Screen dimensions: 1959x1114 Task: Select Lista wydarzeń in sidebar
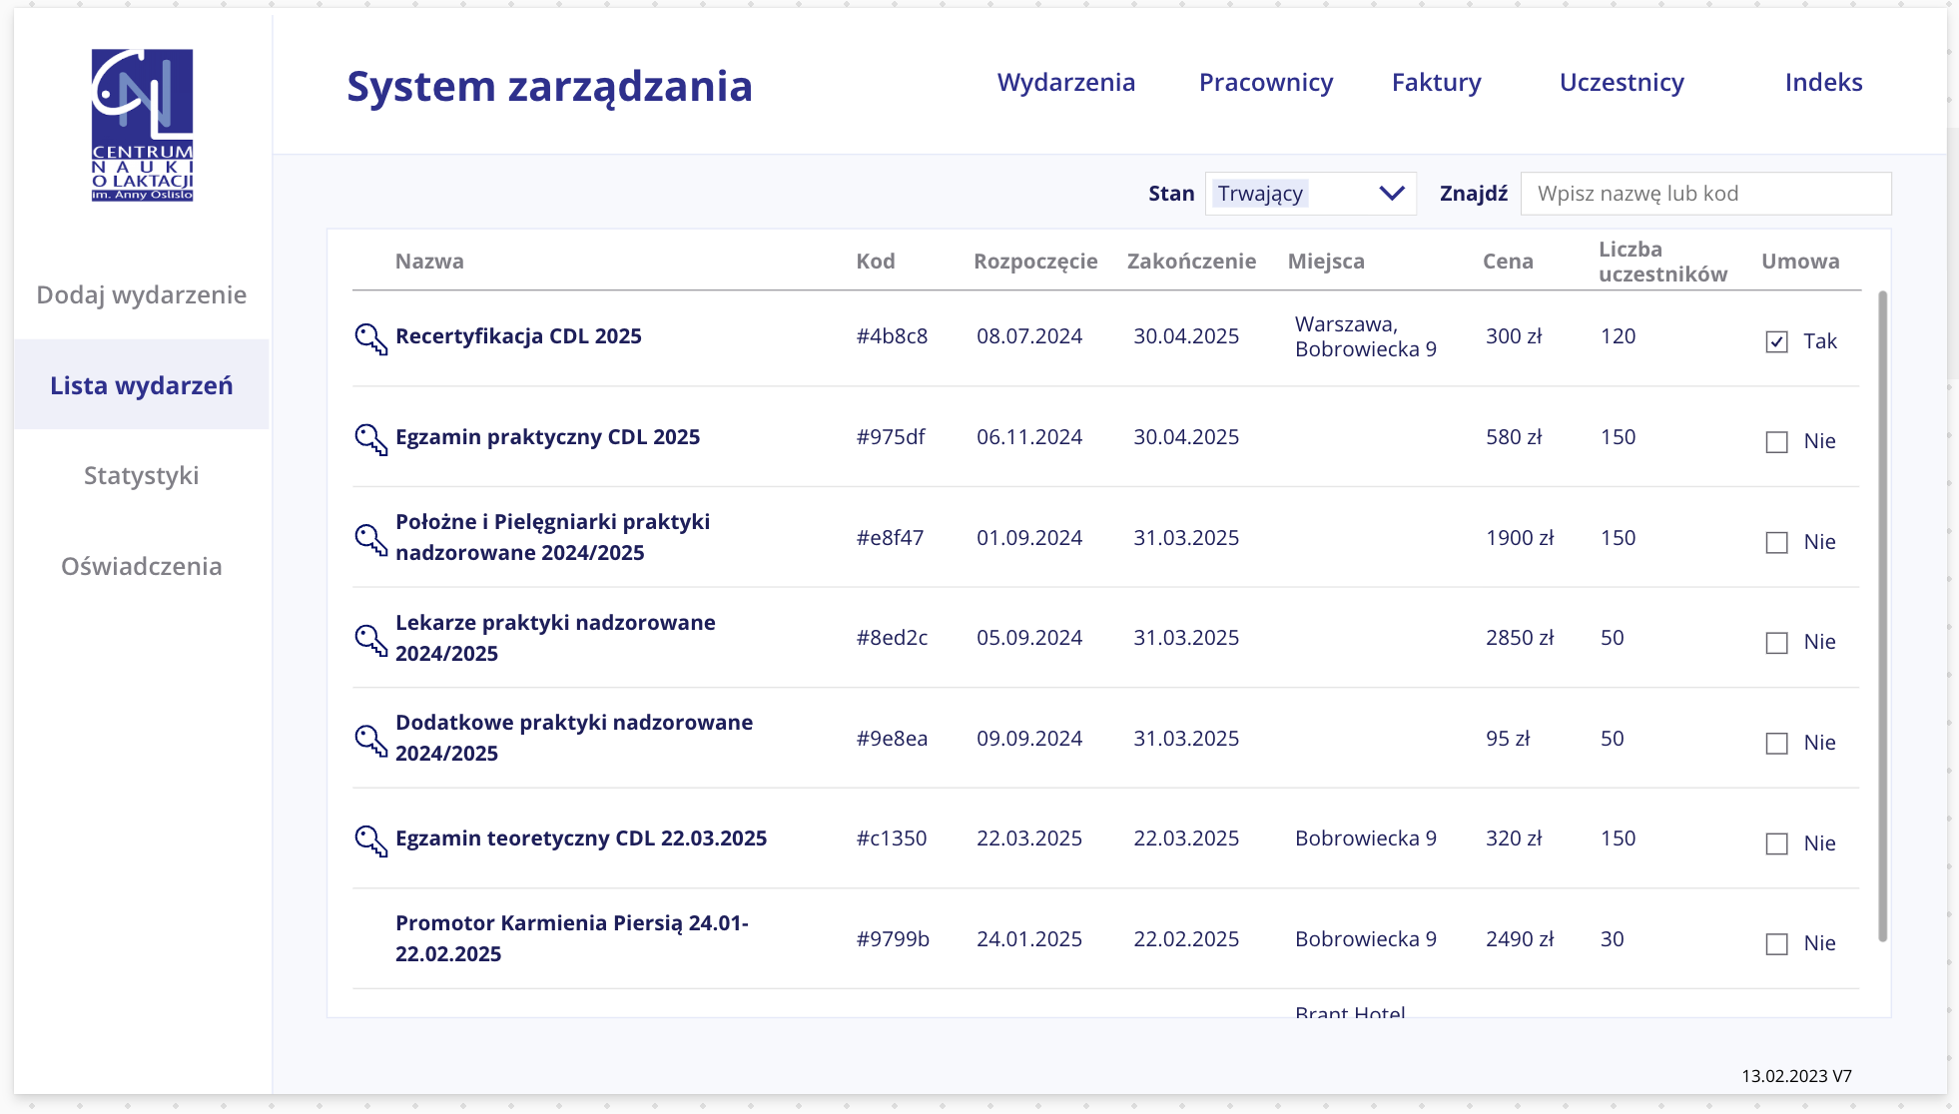142,385
